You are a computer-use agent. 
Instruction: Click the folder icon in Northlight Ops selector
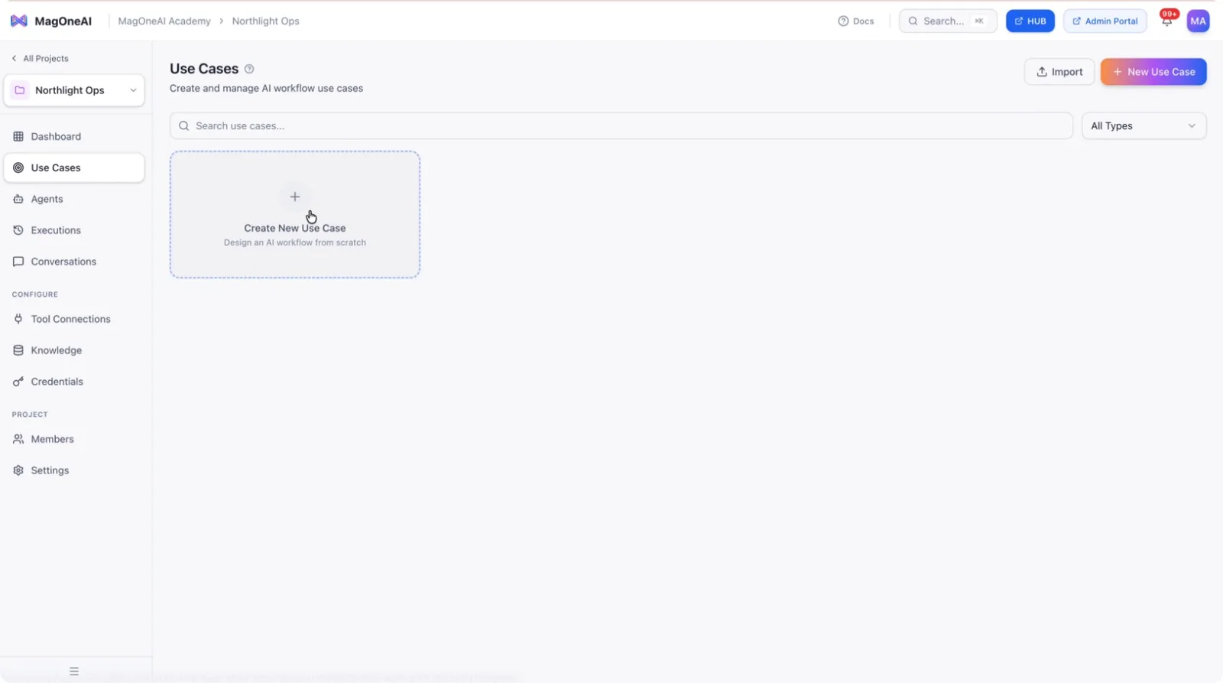tap(20, 90)
